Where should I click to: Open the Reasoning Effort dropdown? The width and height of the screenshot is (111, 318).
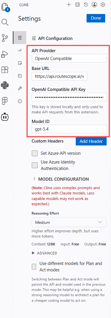pyautogui.click(x=69, y=222)
